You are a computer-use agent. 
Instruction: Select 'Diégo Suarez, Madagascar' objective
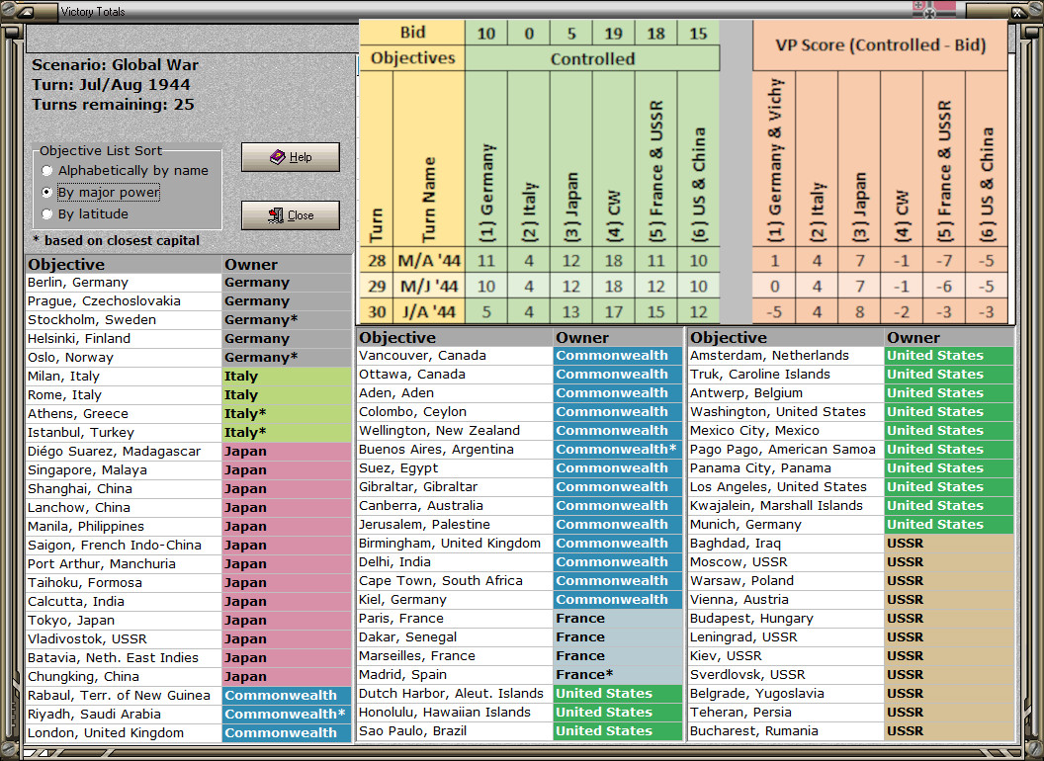point(124,452)
